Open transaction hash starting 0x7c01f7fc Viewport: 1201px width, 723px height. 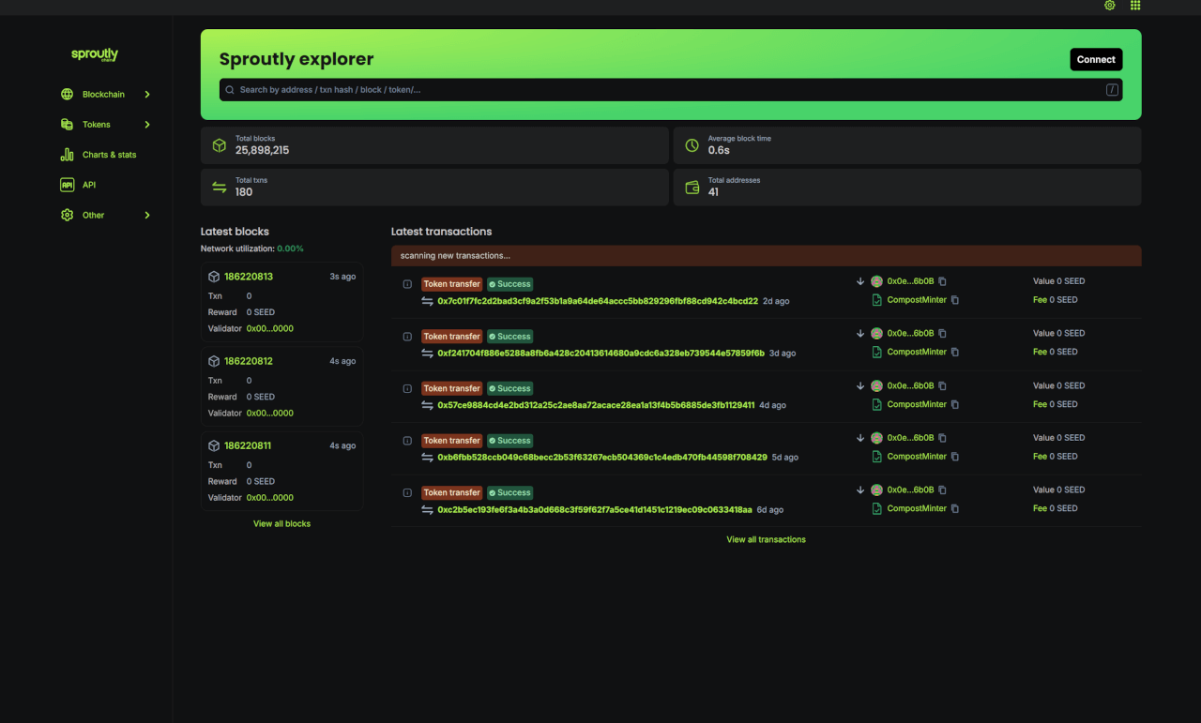(598, 301)
